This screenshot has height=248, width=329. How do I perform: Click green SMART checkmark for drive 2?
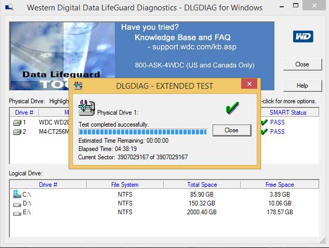pyautogui.click(x=264, y=131)
